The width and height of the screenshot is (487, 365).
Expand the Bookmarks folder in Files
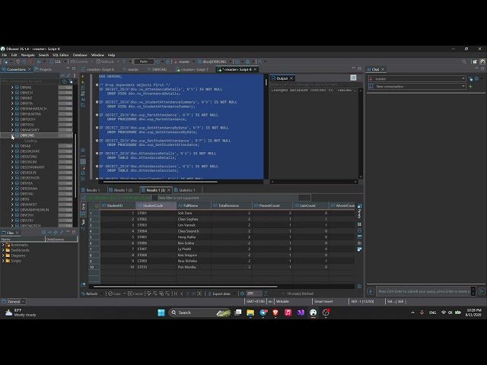(x=3, y=245)
